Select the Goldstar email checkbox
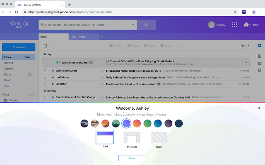Viewport: 265px width, 165px height. pos(46,84)
